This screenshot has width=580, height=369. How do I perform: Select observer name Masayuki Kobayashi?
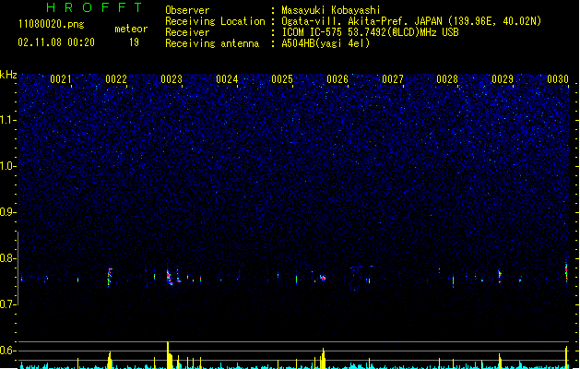click(331, 10)
